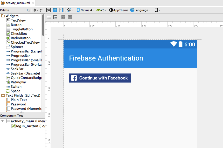Select Password (Numeric) in Palette
Image resolution: width=223 pixels, height=148 pixels.
click(x=24, y=109)
